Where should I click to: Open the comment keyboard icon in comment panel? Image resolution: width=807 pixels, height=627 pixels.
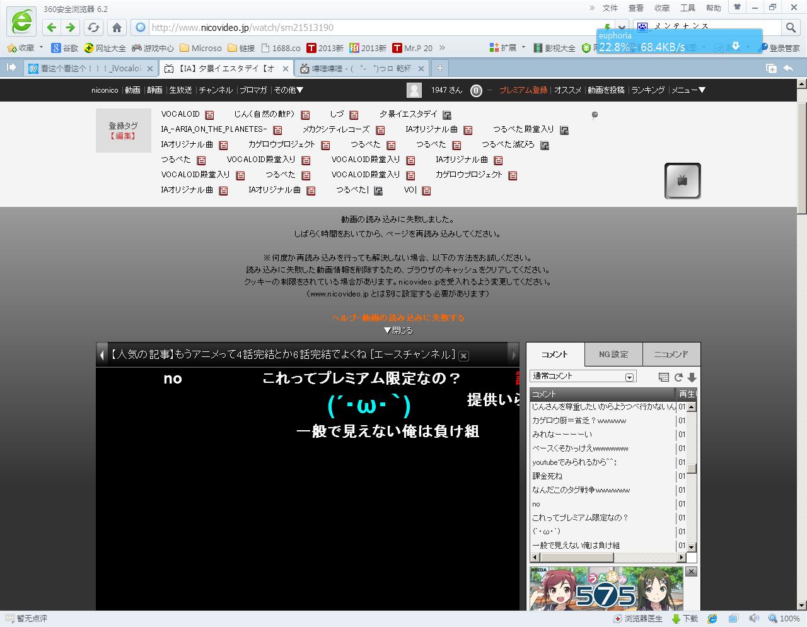[x=663, y=377]
